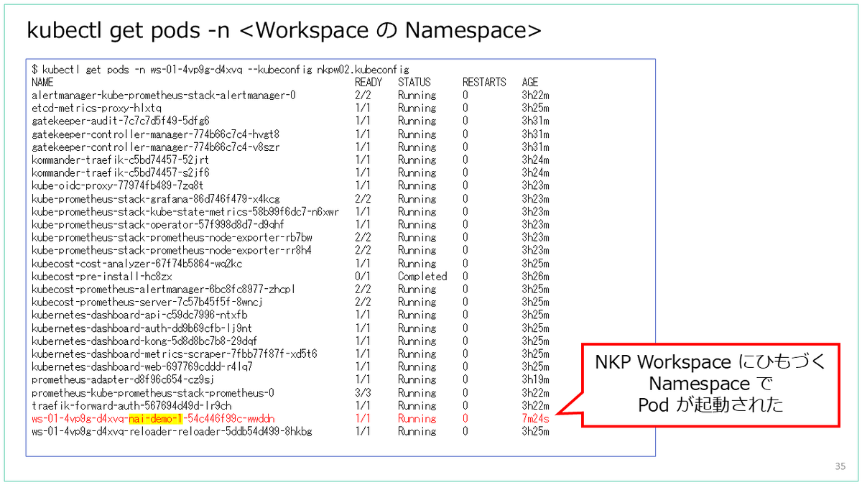Select the red nai-demo-1 pod name
862x485 pixels.
pyautogui.click(x=153, y=419)
